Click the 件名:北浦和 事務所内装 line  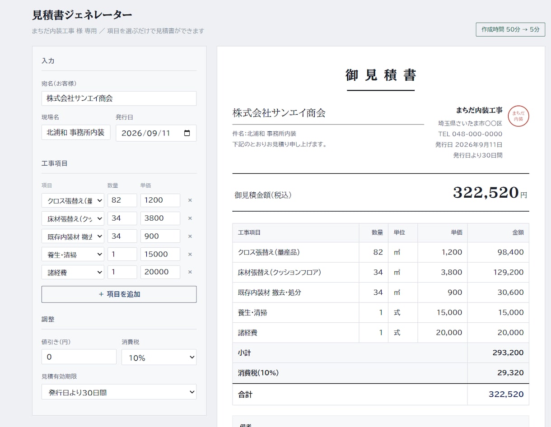[x=265, y=134]
